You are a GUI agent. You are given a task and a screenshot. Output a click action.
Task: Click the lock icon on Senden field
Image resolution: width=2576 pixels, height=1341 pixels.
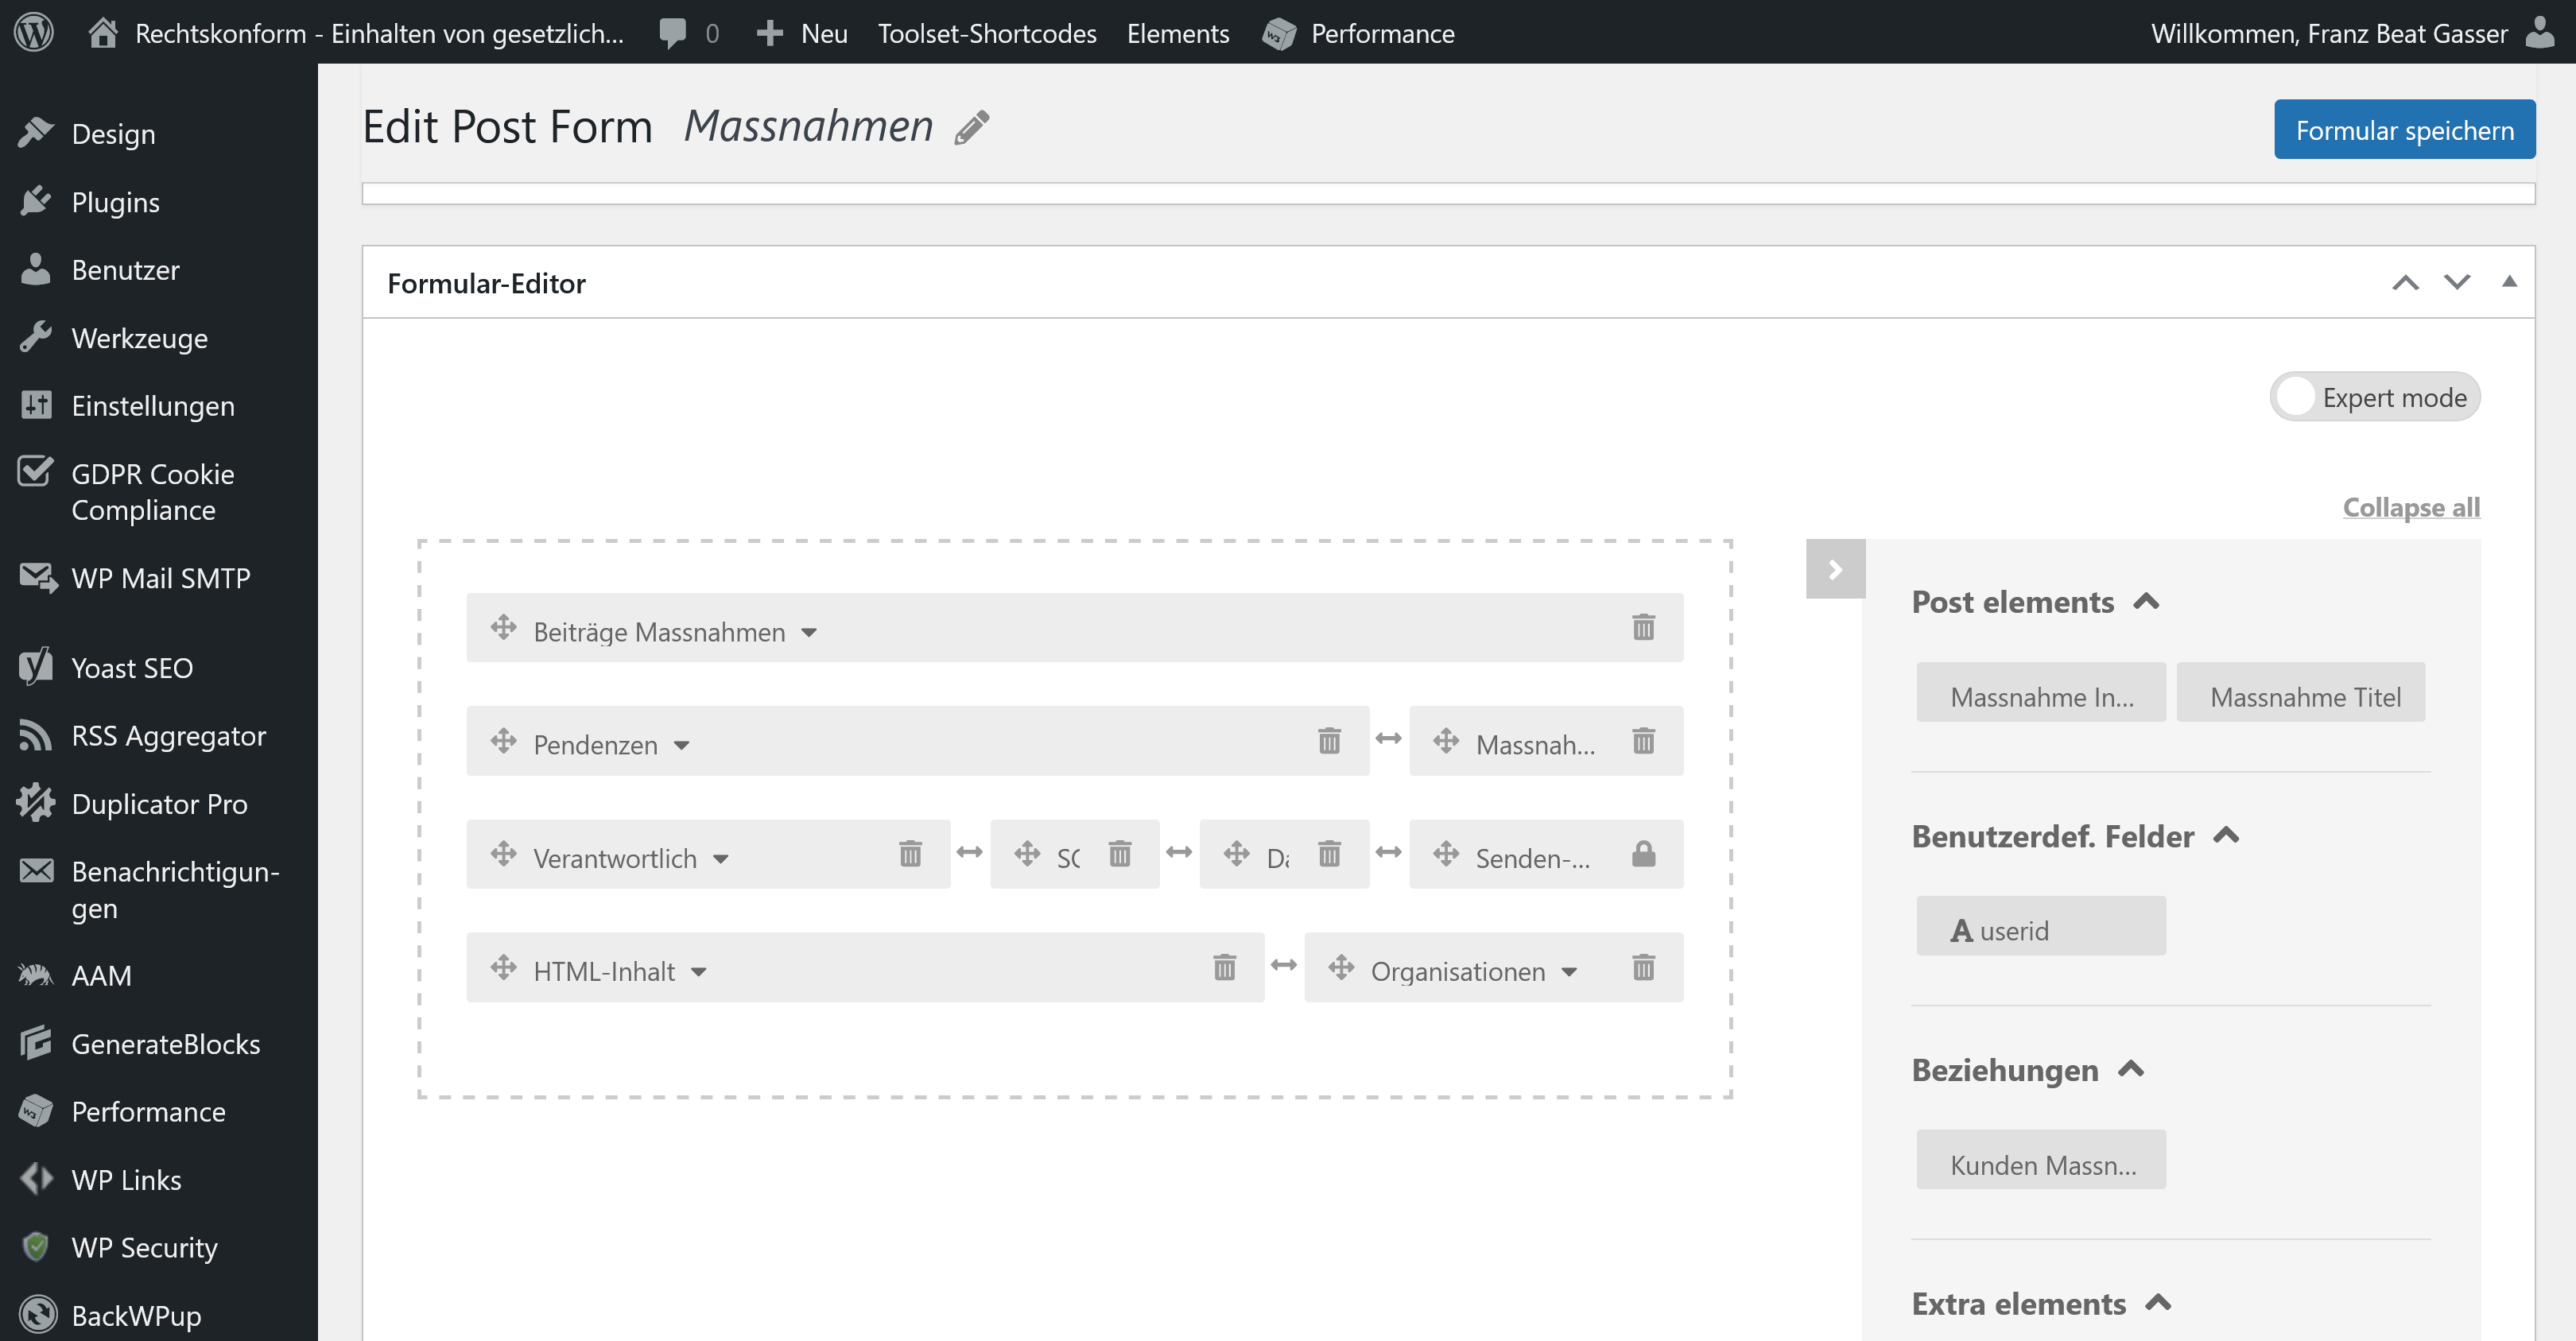click(x=1643, y=853)
